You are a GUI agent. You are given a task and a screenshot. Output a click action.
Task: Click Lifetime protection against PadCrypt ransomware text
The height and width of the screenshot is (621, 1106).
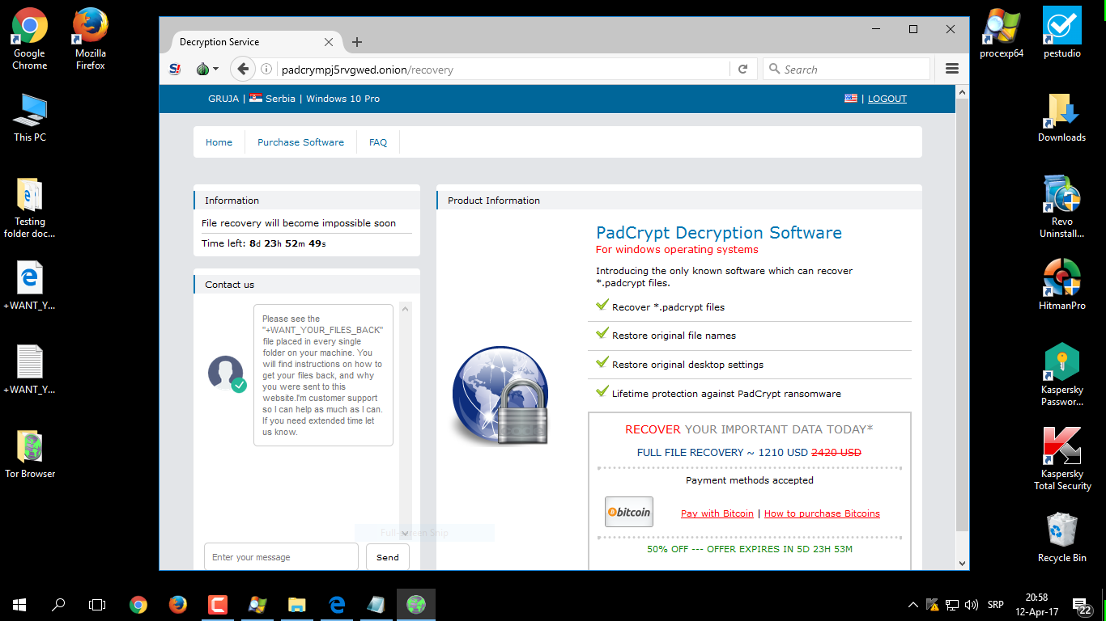(726, 394)
